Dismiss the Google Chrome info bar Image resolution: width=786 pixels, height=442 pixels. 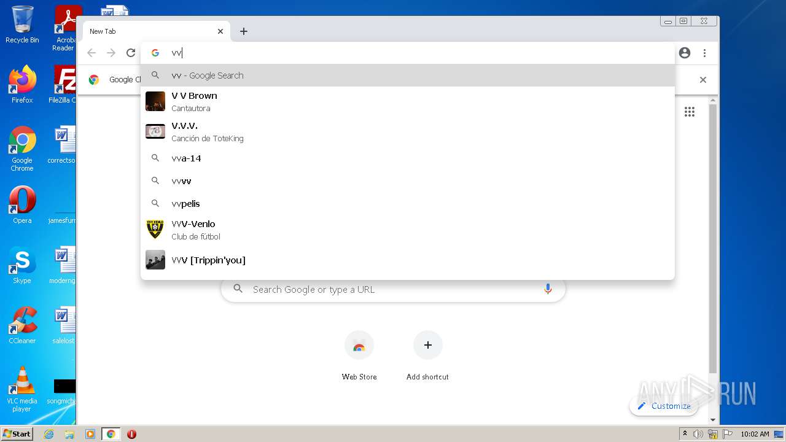[x=703, y=80]
